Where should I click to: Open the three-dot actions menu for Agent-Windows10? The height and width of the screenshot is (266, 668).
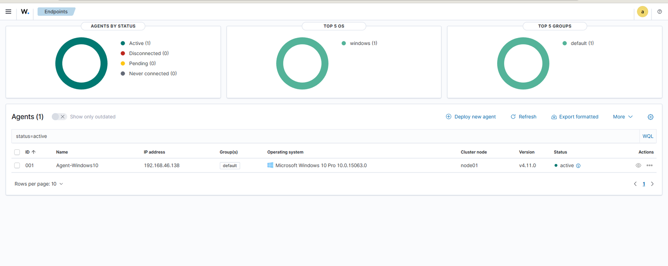tap(649, 165)
